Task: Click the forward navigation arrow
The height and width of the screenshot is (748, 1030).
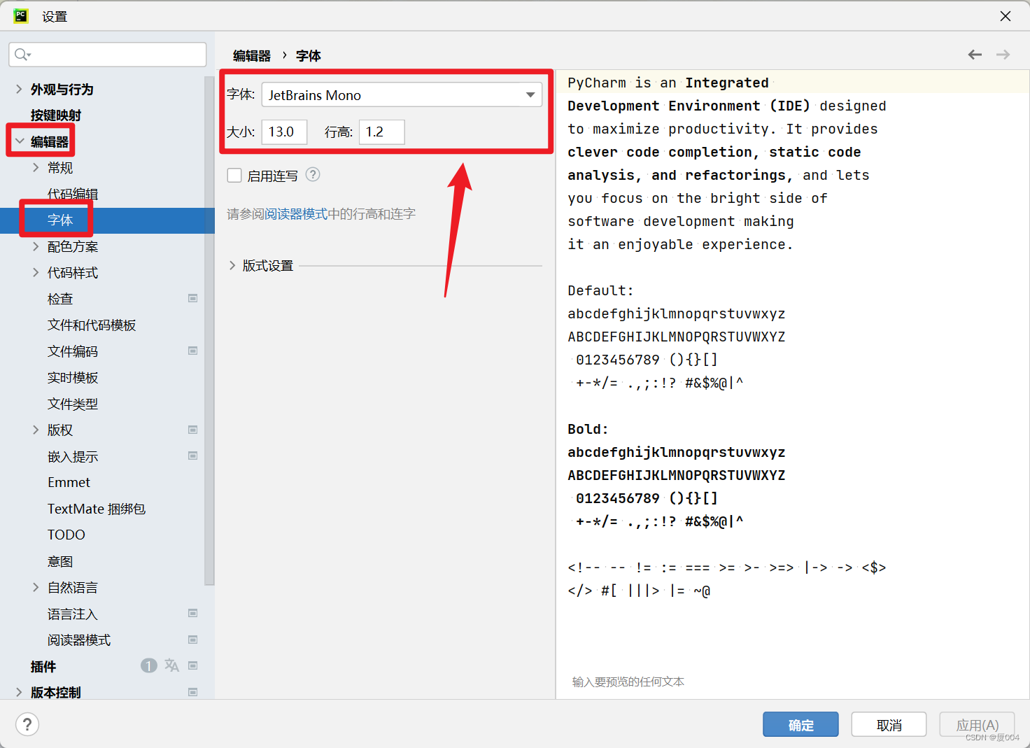Action: click(x=1003, y=55)
